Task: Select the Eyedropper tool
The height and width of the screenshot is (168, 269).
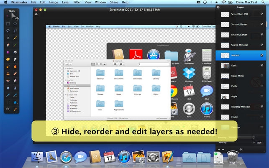Action: point(15,109)
